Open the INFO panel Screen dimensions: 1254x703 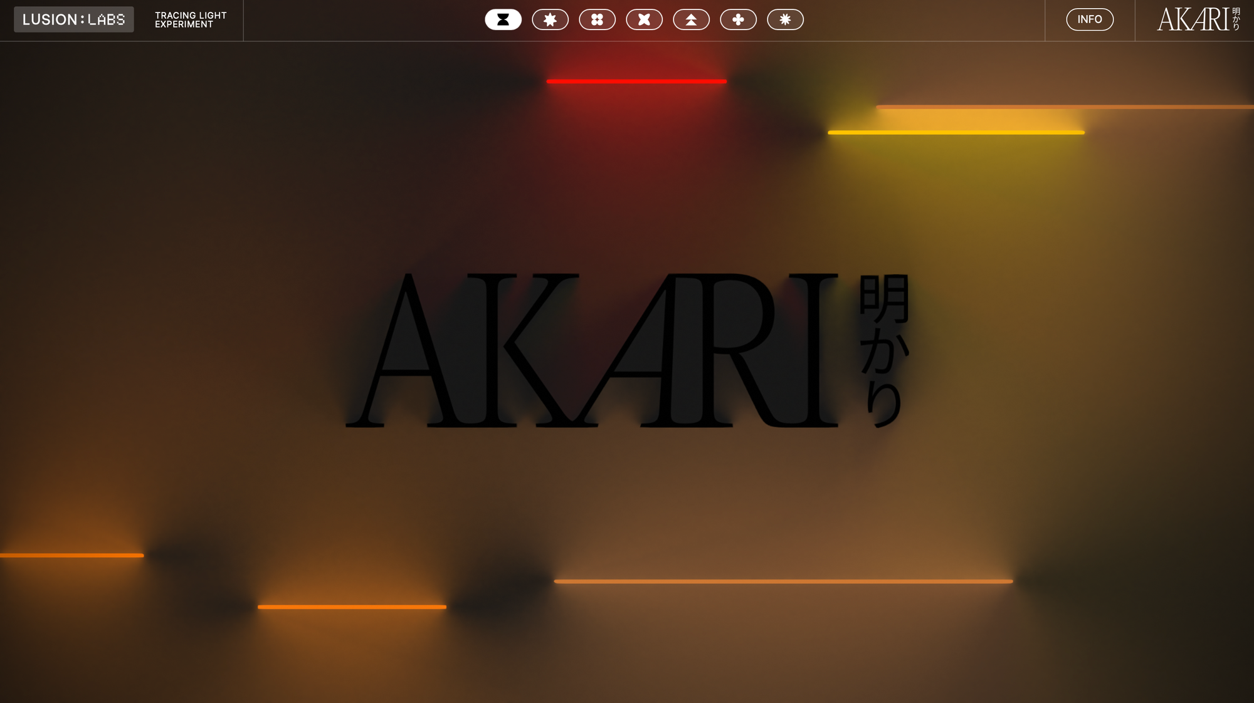coord(1090,19)
